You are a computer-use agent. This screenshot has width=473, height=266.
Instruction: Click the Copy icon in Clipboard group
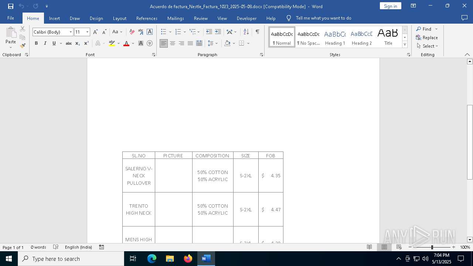click(x=23, y=37)
